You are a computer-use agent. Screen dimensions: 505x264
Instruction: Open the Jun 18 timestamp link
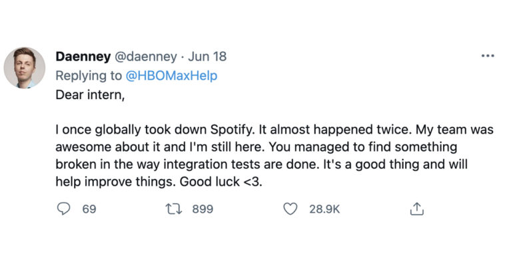[207, 57]
